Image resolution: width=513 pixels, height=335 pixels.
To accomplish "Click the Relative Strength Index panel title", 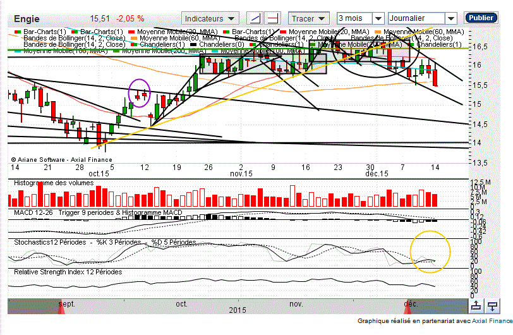I will click(x=68, y=272).
